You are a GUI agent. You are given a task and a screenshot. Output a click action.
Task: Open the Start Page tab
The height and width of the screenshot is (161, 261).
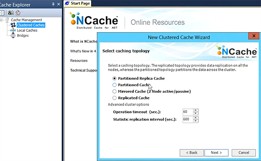[x=77, y=3]
